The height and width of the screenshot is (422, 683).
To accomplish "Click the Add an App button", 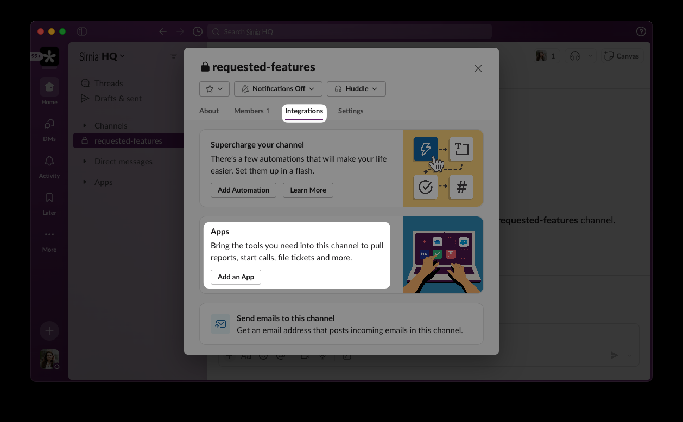I will [236, 277].
